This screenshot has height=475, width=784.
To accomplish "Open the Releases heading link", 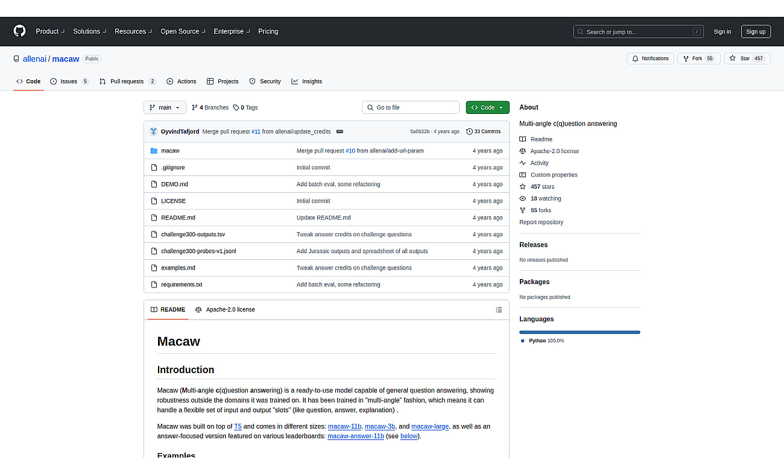I will [x=533, y=245].
